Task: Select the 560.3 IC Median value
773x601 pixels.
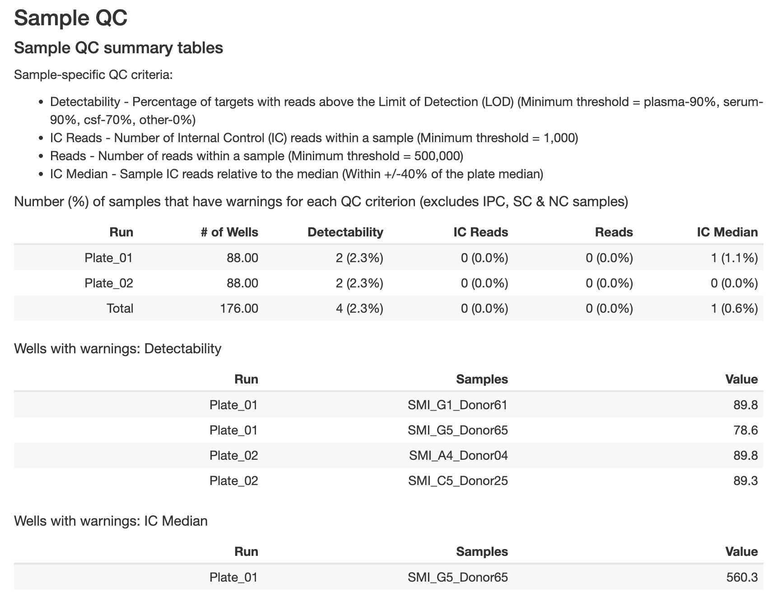Action: [742, 577]
